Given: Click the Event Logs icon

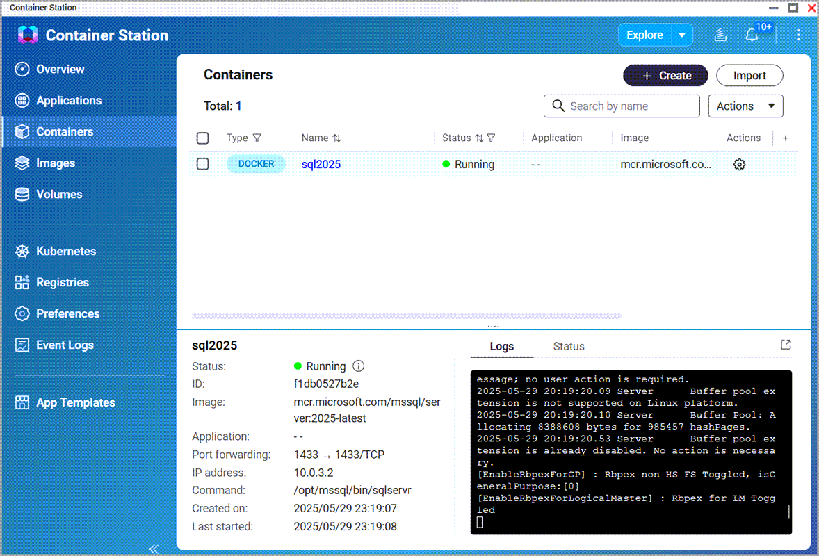Looking at the screenshot, I should pyautogui.click(x=22, y=345).
